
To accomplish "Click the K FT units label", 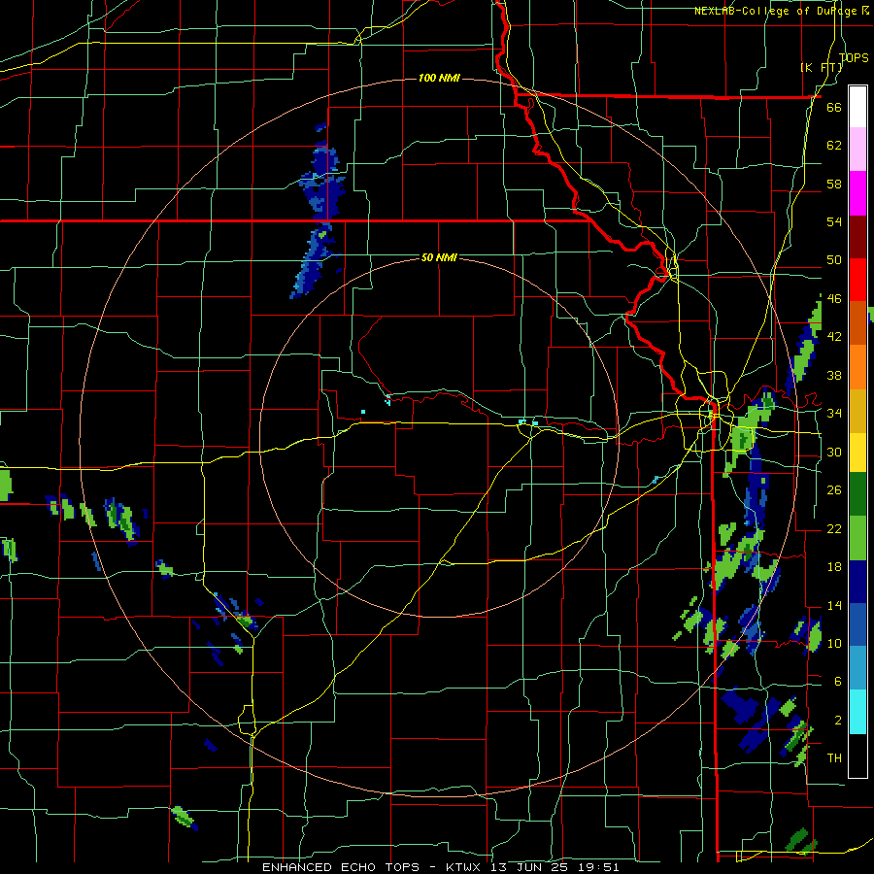I will point(822,67).
